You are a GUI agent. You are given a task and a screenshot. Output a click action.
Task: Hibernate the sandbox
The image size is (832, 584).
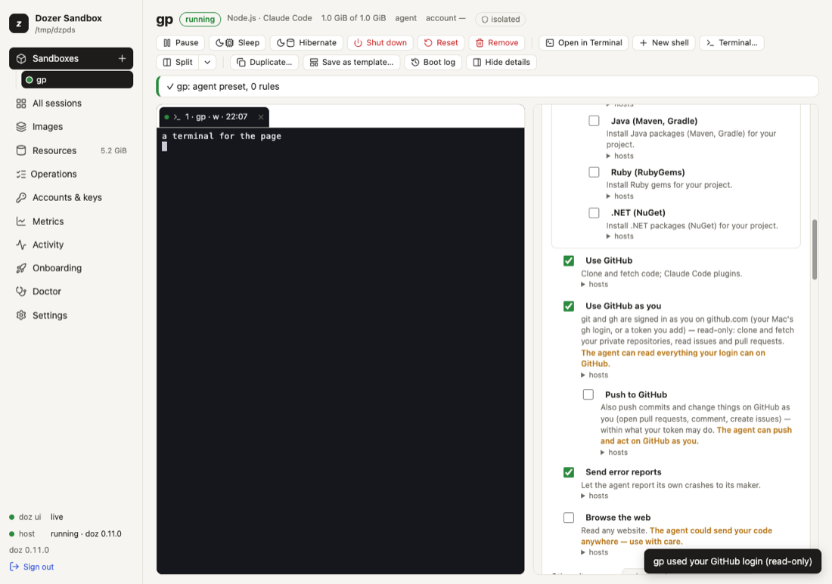tap(306, 42)
